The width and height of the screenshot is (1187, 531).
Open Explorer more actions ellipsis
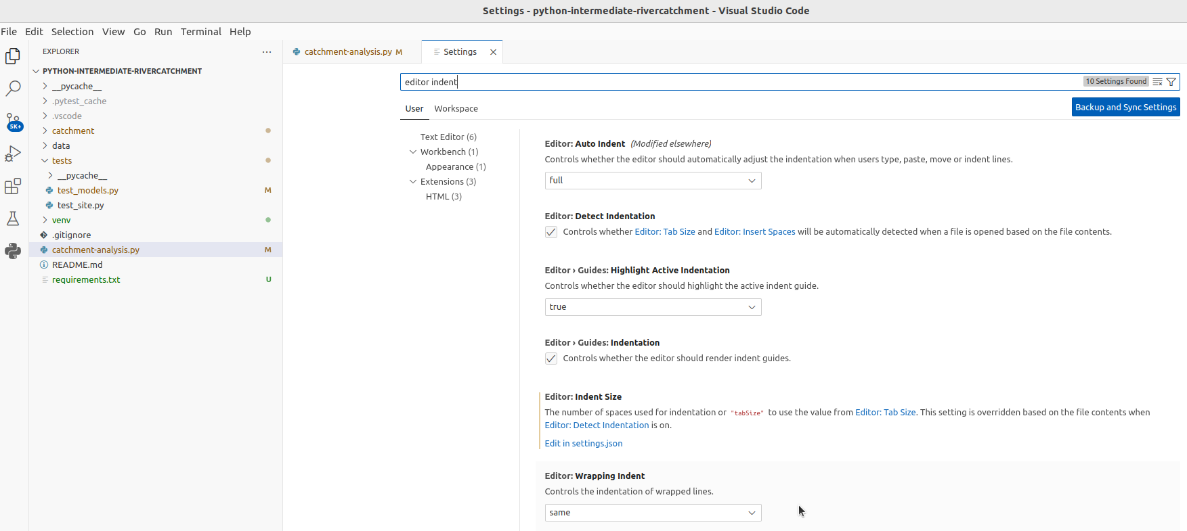pyautogui.click(x=267, y=51)
